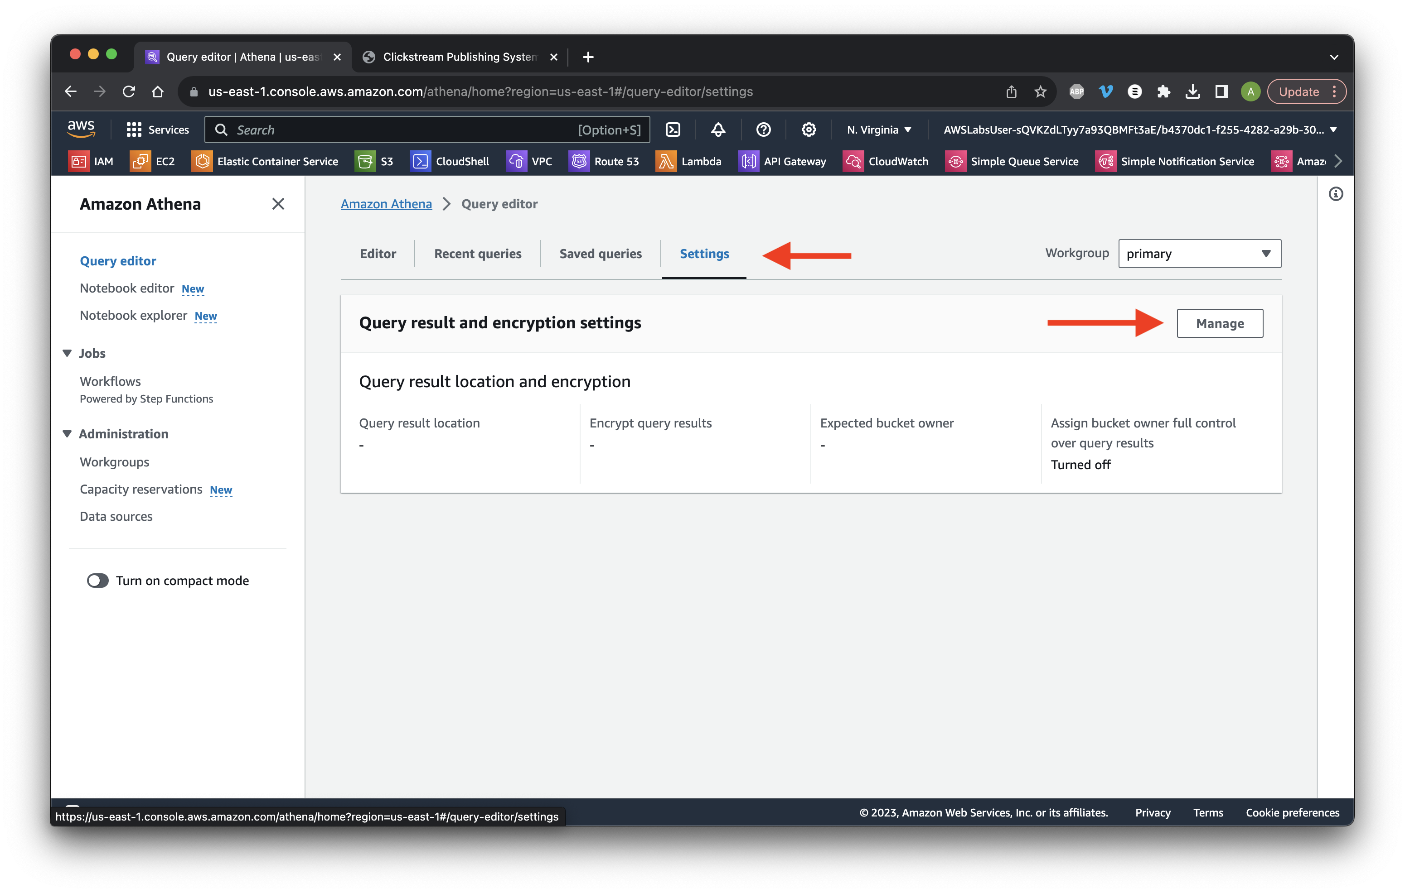Select the Settings tab
Screen dimensions: 1405x893
[x=704, y=254]
